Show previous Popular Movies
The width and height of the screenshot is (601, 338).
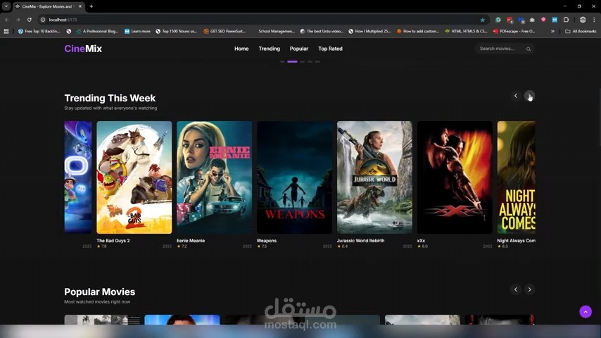point(516,289)
